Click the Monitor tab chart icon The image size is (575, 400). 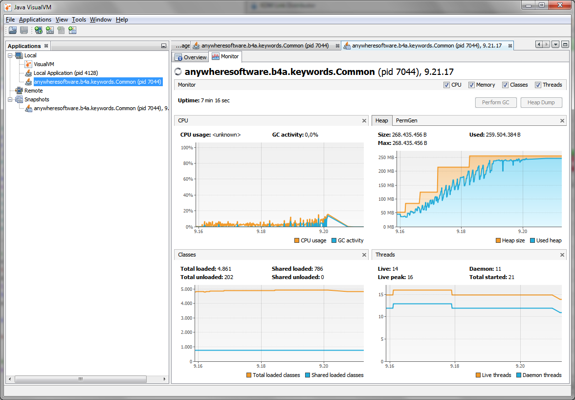click(216, 57)
